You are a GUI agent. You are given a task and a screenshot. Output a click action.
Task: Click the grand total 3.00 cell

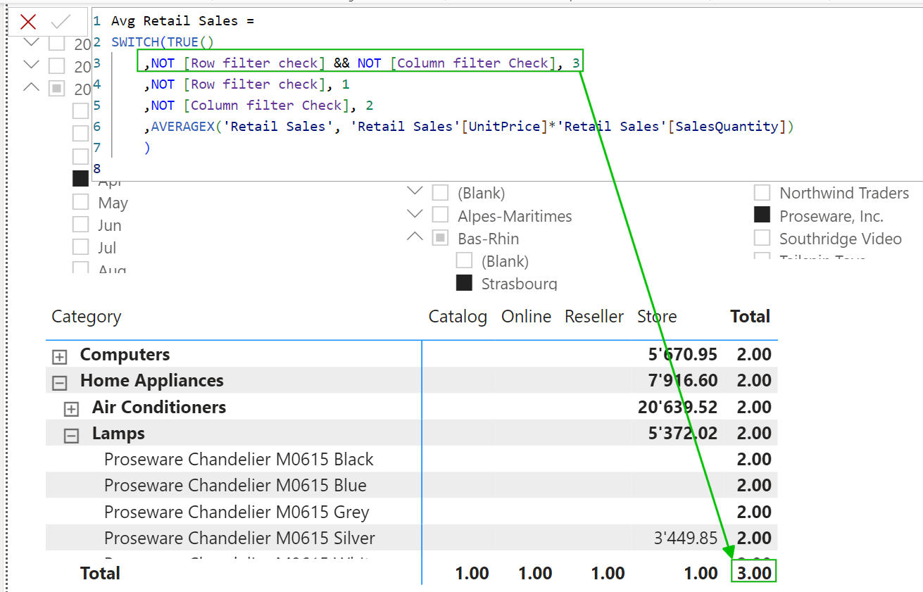point(753,572)
